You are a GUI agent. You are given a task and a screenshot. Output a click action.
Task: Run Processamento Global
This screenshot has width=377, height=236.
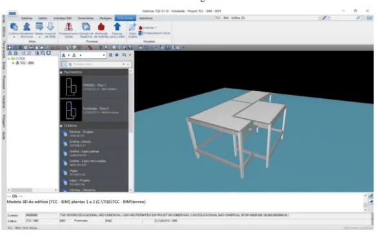tap(69, 30)
